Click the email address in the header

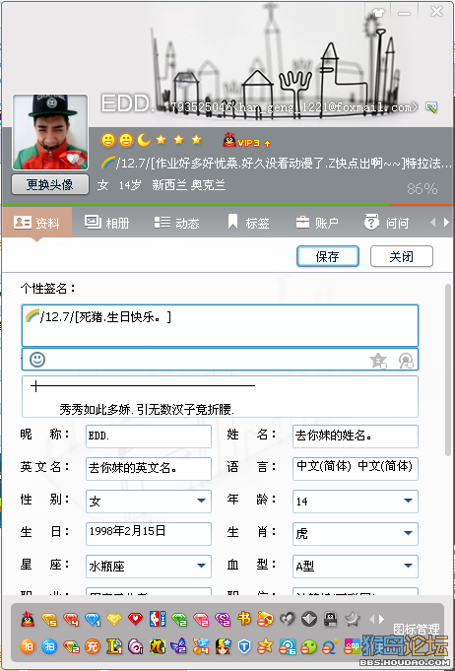328,107
